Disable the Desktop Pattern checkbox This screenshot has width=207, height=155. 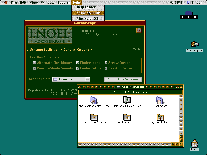[106, 68]
